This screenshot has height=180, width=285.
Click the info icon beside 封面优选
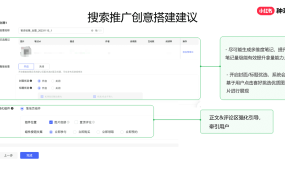31,80
